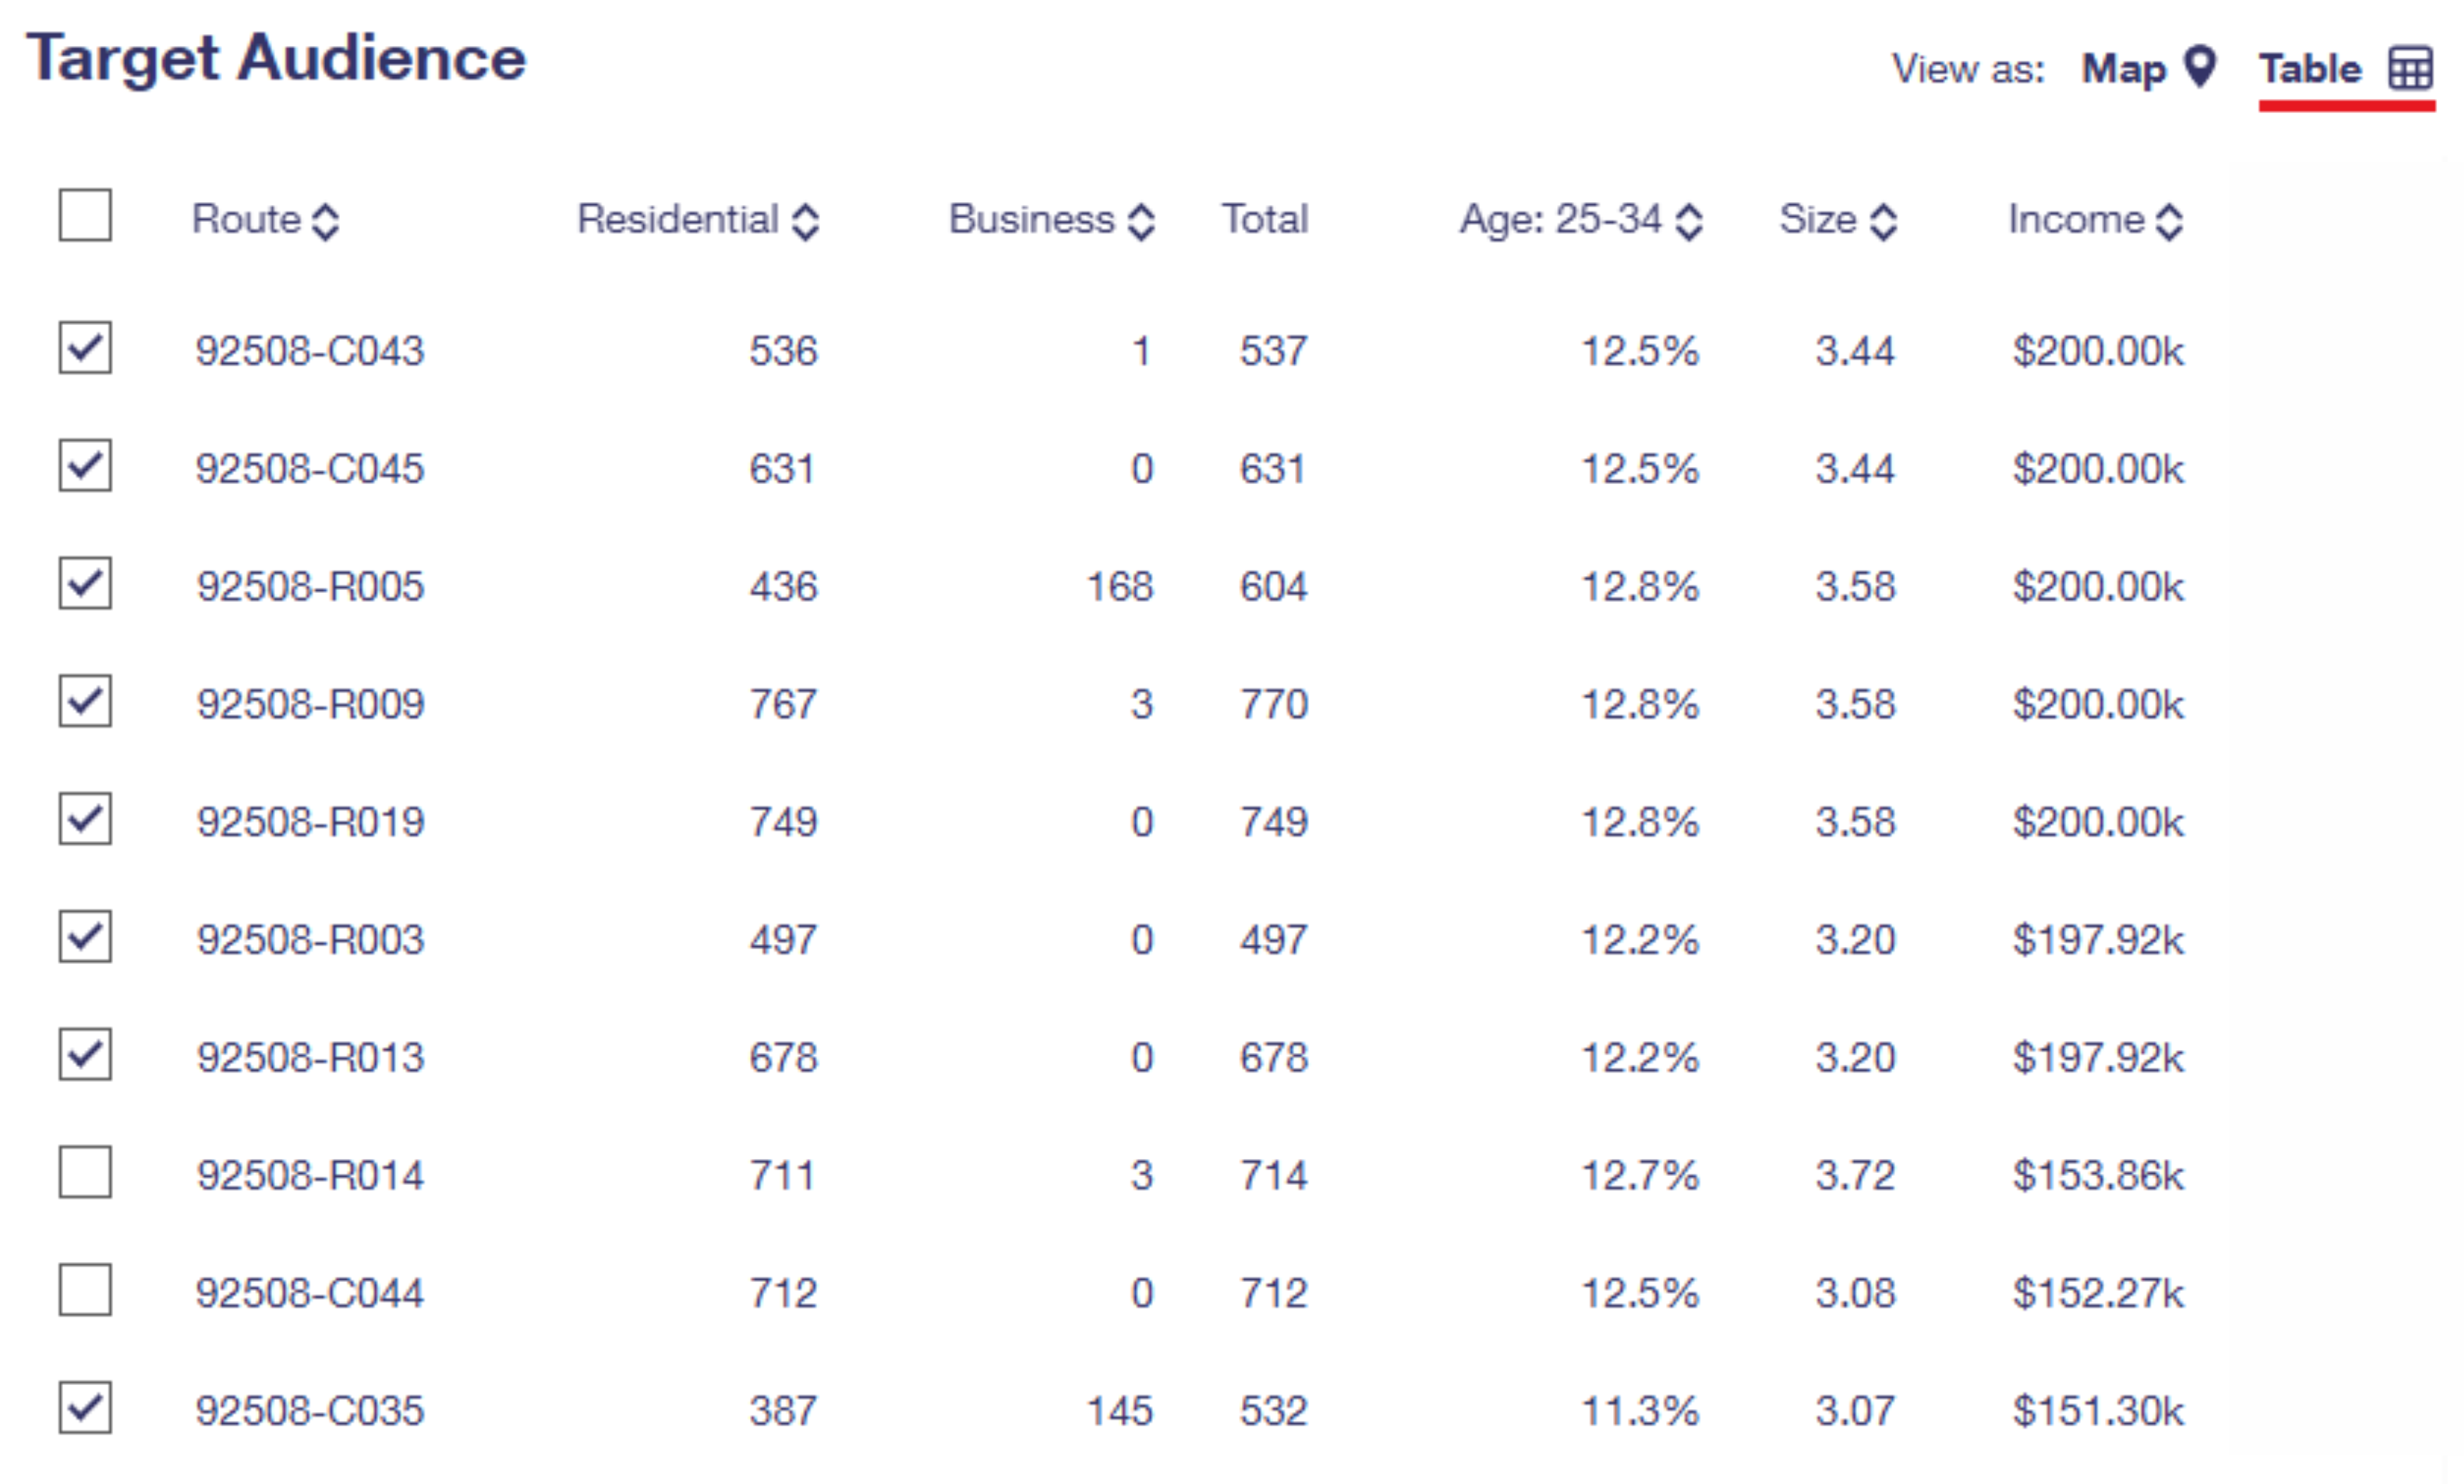
Task: Select the Table view tab
Action: 2310,69
